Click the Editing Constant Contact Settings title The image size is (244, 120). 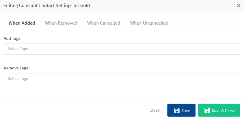tap(47, 6)
